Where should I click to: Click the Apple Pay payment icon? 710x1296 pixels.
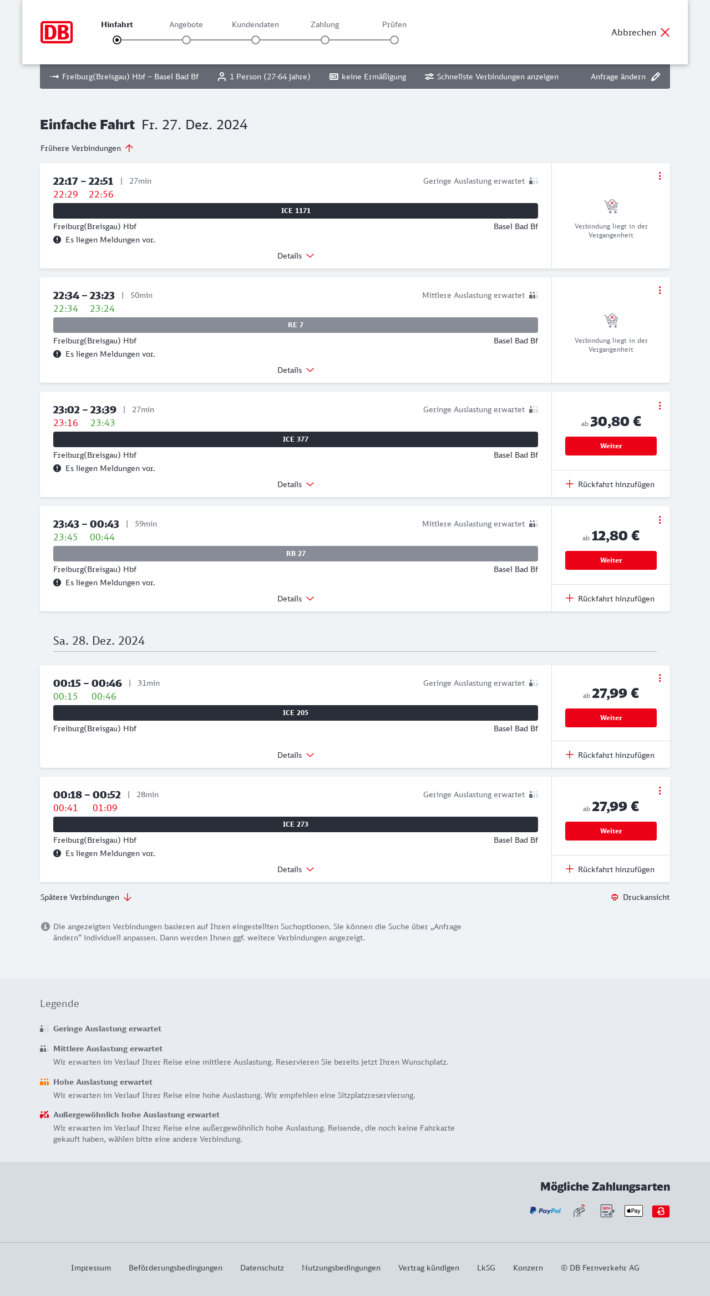pos(633,1211)
